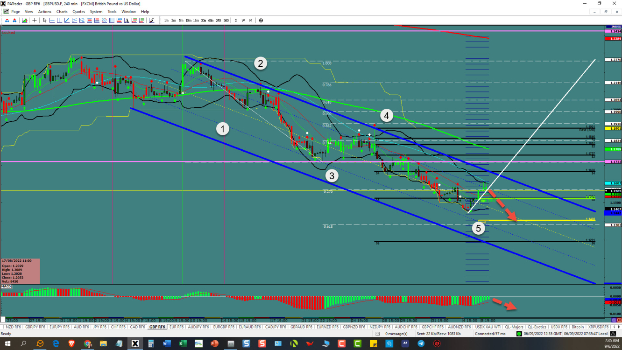This screenshot has width=622, height=350.
Task: Open the Page menu
Action: [x=15, y=11]
